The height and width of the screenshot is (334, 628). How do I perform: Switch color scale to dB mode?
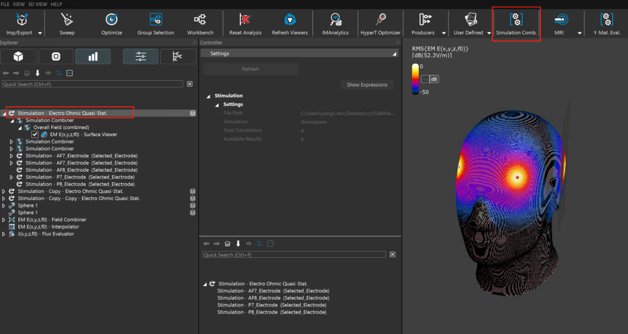pyautogui.click(x=434, y=79)
